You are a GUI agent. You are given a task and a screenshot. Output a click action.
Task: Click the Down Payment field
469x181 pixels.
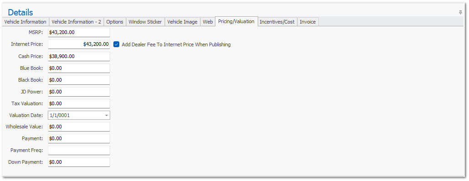pos(79,162)
